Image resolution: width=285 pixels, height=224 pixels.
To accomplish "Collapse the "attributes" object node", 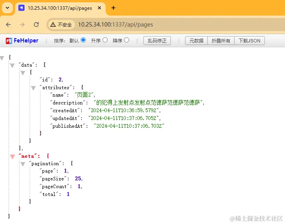I will click(33, 88).
